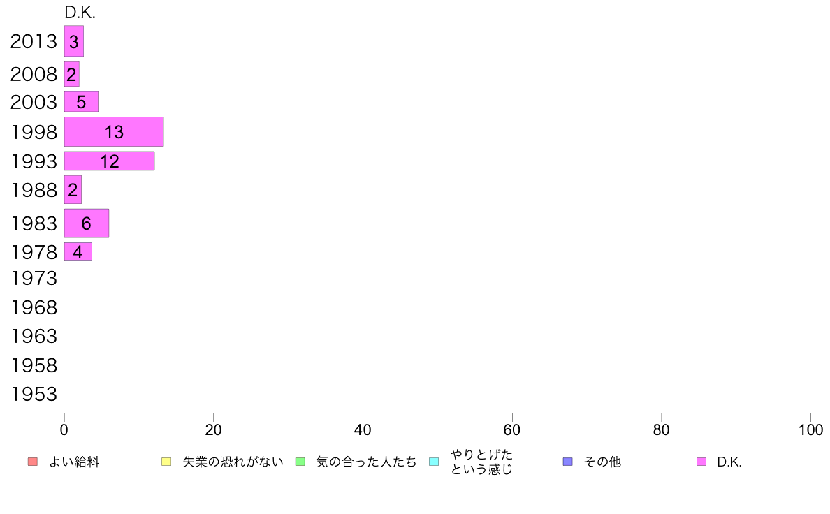Click the その他 legend label text
The image size is (830, 514).
(602, 462)
